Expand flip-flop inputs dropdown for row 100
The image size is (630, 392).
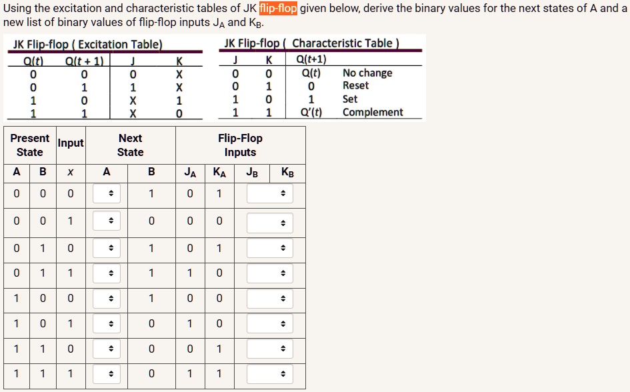(270, 299)
